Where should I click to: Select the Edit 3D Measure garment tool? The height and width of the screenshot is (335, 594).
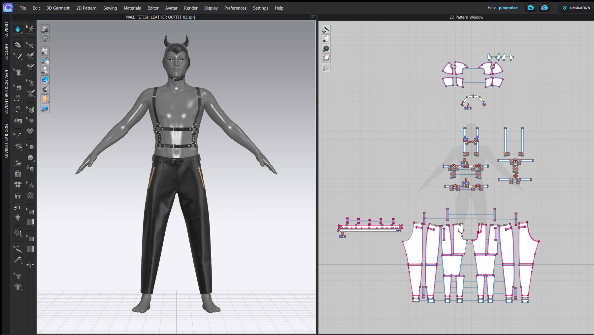tap(18, 276)
